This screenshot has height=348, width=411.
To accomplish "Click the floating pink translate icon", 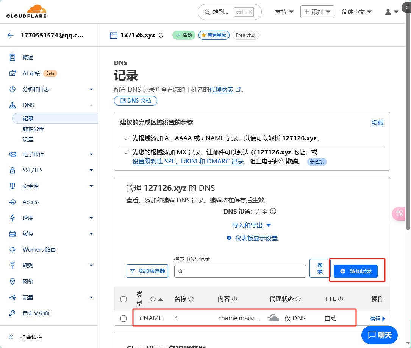I will coord(399,213).
